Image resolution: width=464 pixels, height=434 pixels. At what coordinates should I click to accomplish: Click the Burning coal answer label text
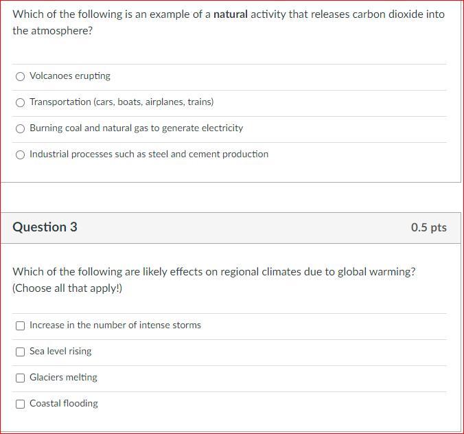[x=136, y=128]
